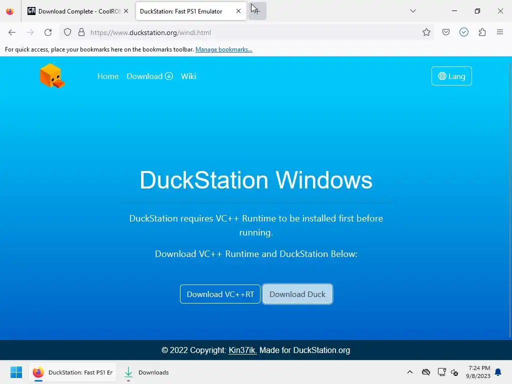Click Firefox DuckStation taskbar item

pos(72,372)
